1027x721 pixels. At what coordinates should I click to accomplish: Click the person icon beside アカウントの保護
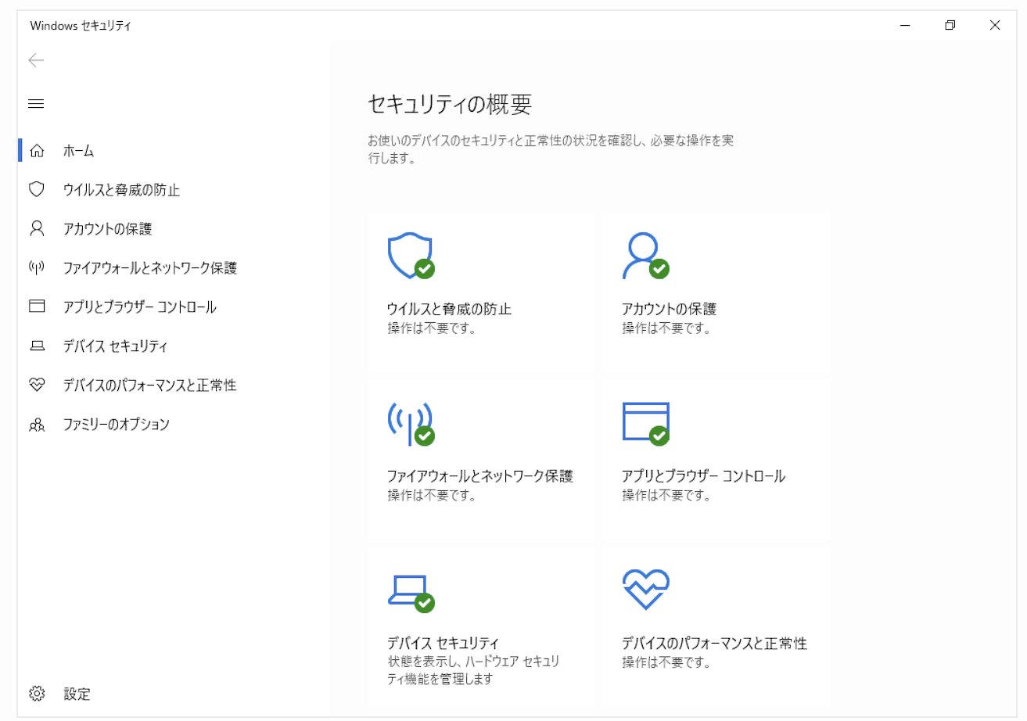37,228
